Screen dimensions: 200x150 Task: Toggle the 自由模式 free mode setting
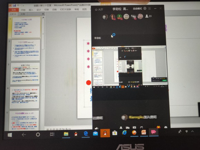pos(137,9)
